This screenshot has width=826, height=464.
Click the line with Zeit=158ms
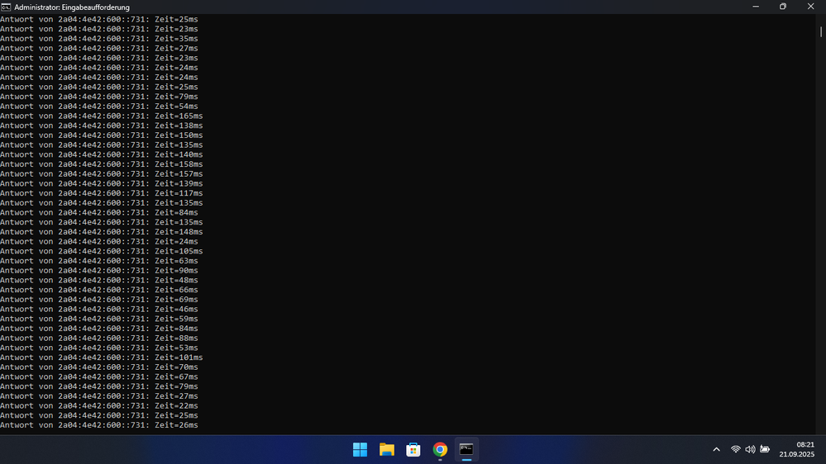pos(101,164)
